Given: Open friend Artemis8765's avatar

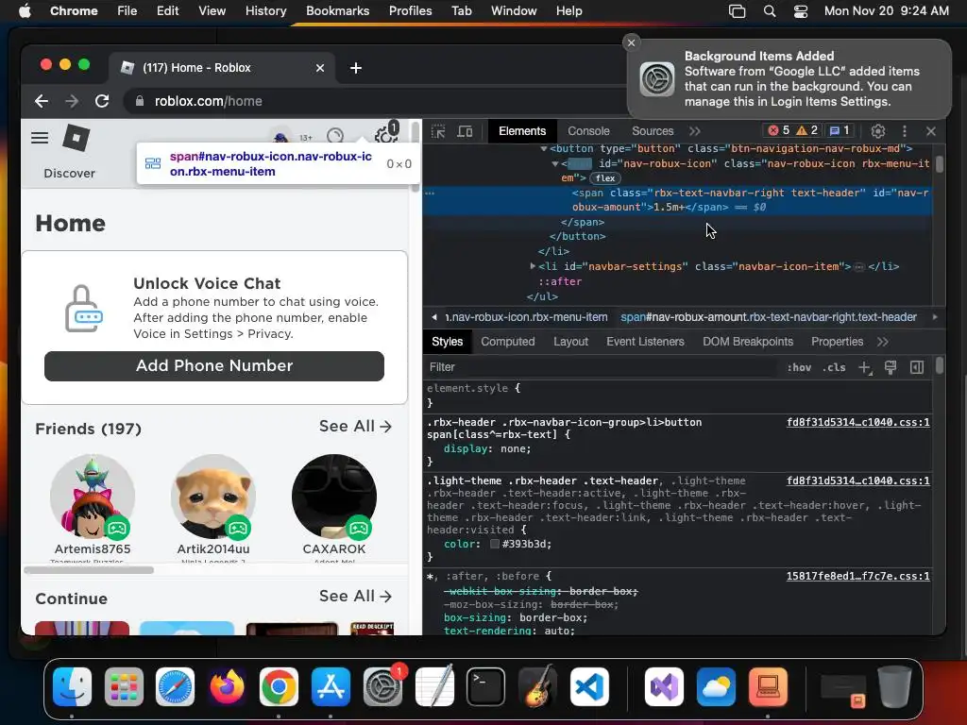Looking at the screenshot, I should coord(93,497).
